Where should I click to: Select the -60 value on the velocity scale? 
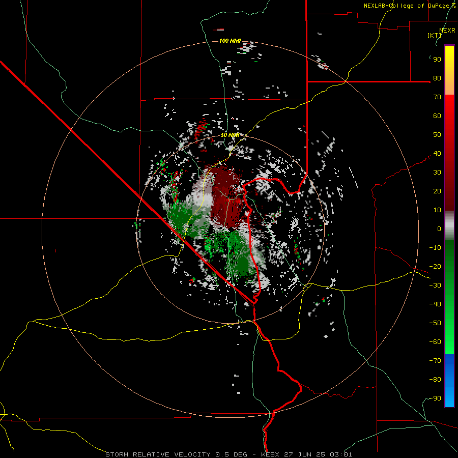[435, 342]
